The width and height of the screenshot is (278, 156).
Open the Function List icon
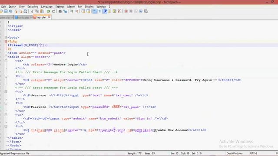[120, 11]
